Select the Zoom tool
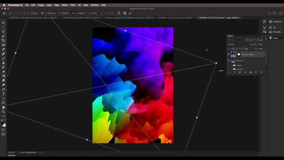 pos(3,112)
